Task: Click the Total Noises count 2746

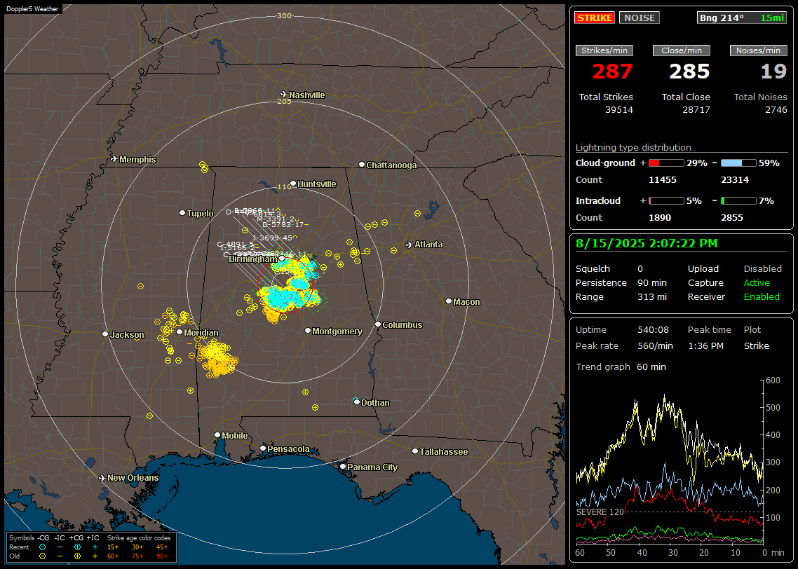Action: (x=776, y=110)
